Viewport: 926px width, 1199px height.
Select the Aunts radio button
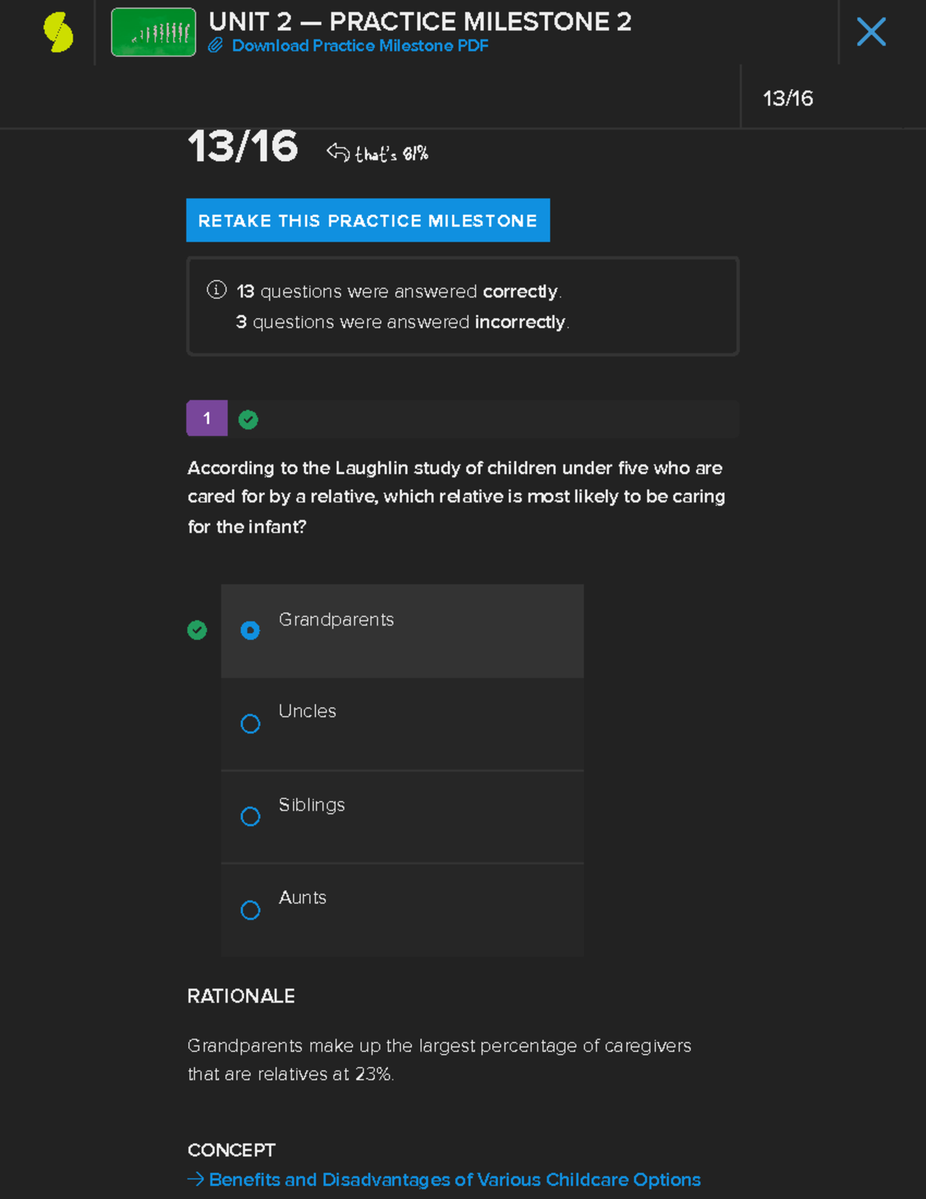[x=250, y=910]
